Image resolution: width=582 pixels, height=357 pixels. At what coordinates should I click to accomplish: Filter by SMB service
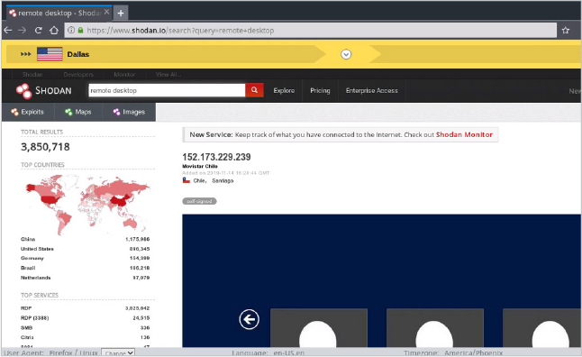[27, 327]
